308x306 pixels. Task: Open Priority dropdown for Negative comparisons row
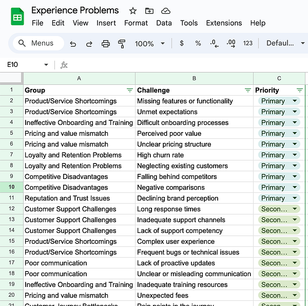[x=295, y=187]
